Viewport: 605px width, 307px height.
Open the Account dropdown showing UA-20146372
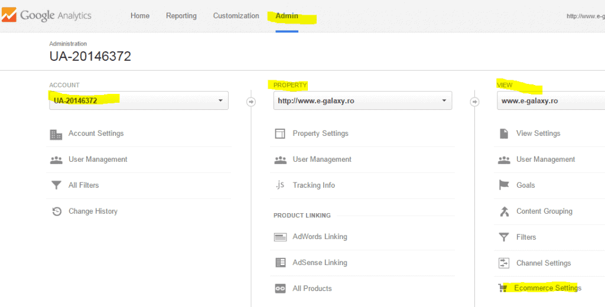pos(139,101)
